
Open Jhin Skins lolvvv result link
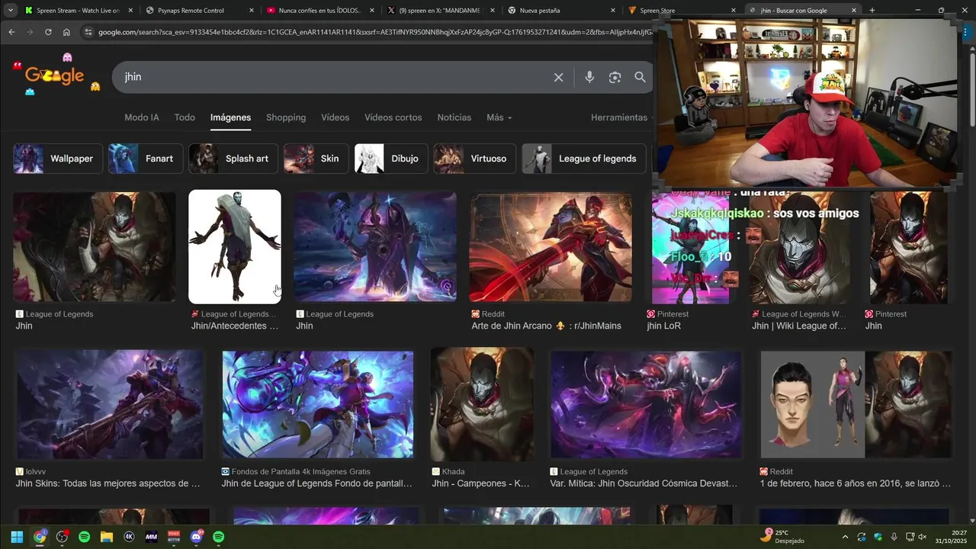[108, 483]
